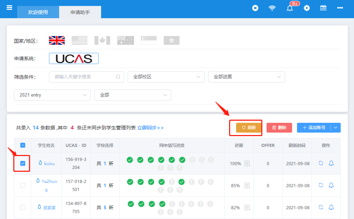Expand the 添加账号 arrow dropdown

click(335, 128)
